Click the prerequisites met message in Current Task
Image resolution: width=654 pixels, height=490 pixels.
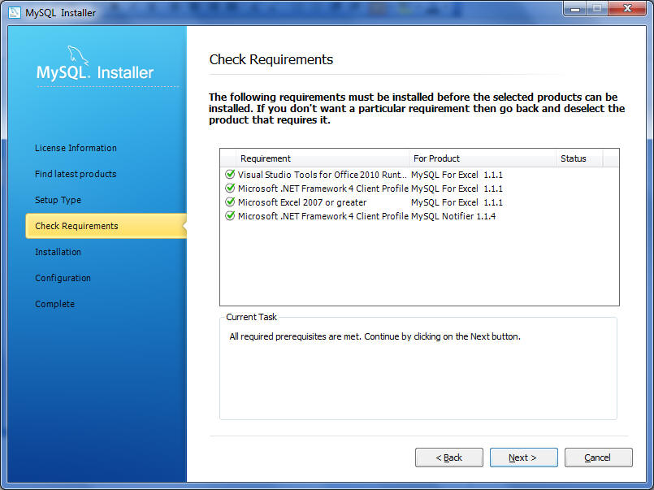pyautogui.click(x=375, y=336)
